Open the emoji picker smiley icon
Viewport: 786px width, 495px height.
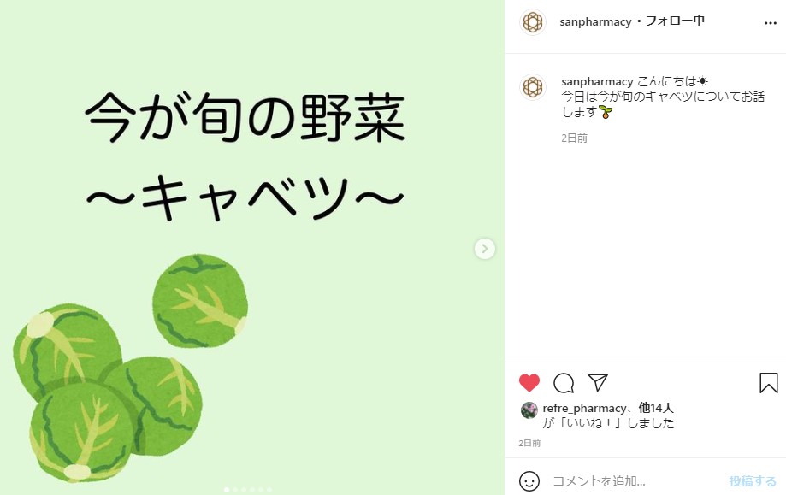[529, 481]
